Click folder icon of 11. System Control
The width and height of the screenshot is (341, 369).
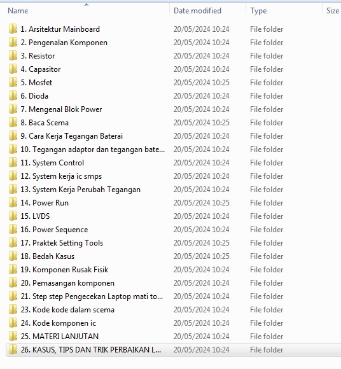pos(13,163)
